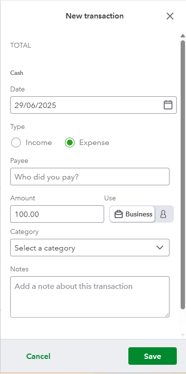Click the scrollbar up arrow
186x374 pixels.
(183, 36)
